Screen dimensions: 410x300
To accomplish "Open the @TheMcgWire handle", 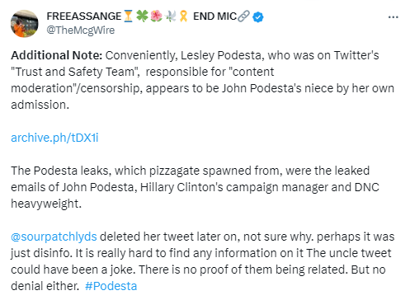I will point(81,30).
